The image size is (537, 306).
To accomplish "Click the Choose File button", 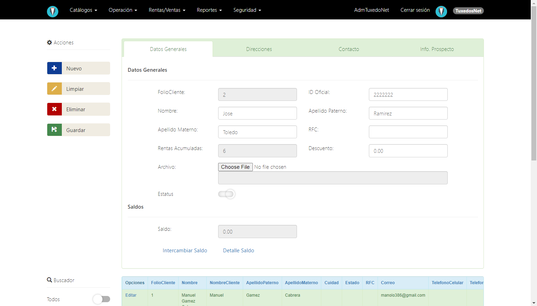I will point(236,167).
